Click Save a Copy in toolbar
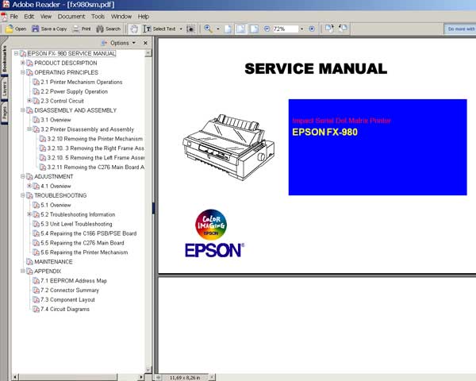Screen dimensions: 476x381 tap(49, 29)
